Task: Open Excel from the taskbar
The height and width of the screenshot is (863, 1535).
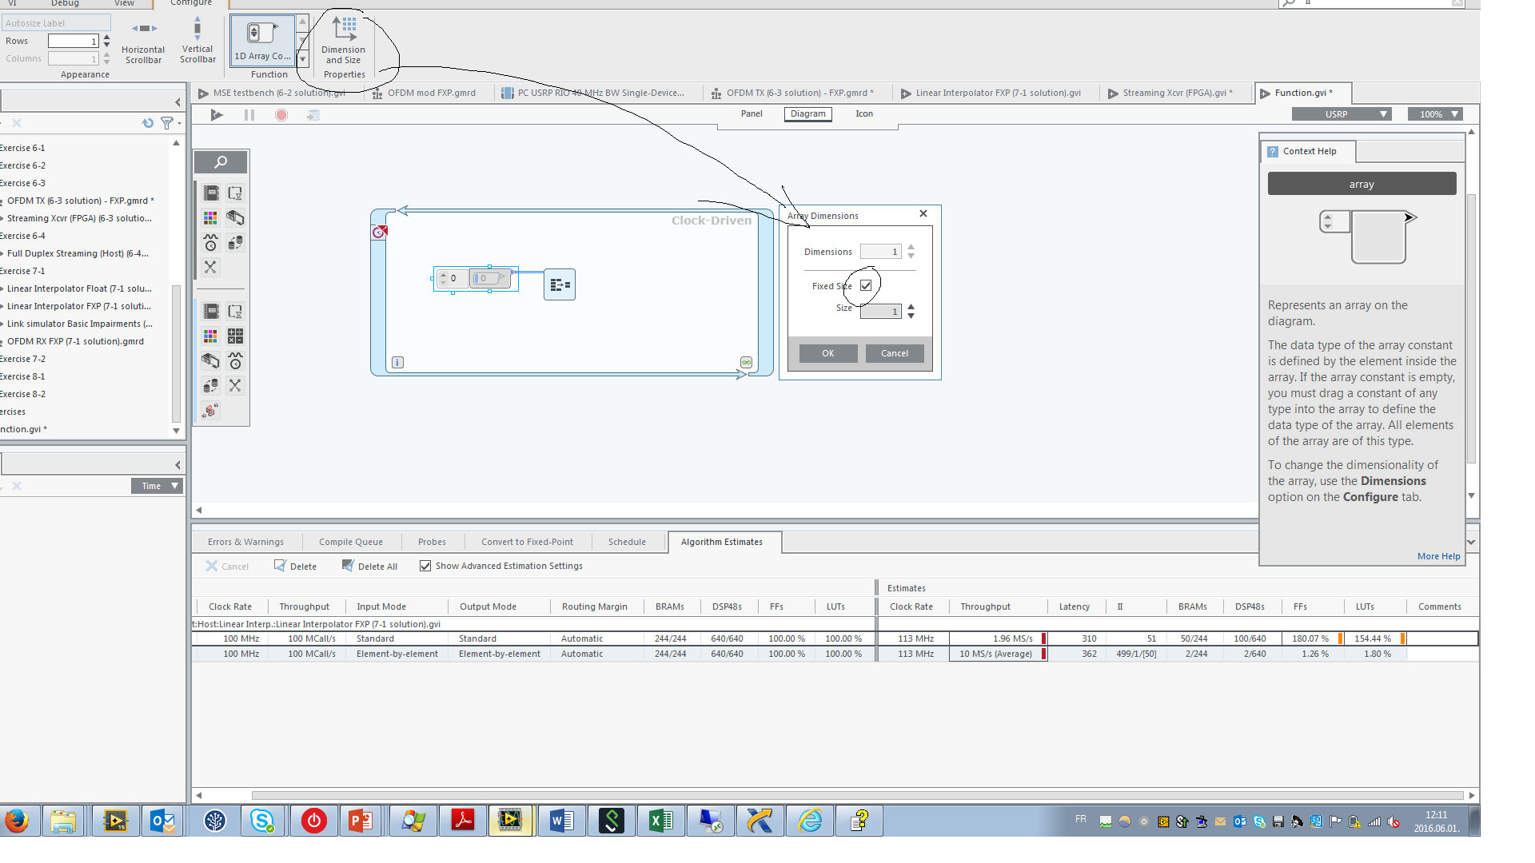Action: click(660, 821)
